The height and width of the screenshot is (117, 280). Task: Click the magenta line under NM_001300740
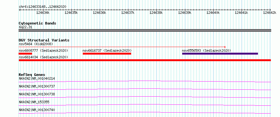(x=145, y=113)
